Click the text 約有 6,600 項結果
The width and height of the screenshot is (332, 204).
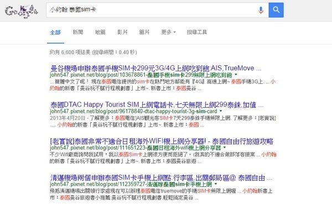[70, 53]
